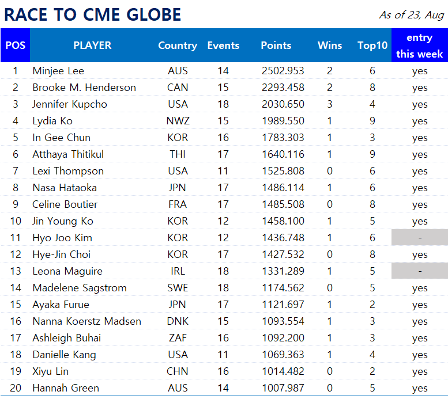Click points value 1007.987
Viewport: 448px width, 399px height.
coord(283,388)
